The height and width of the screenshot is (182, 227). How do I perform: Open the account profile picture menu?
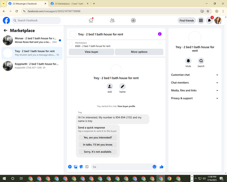point(218,20)
